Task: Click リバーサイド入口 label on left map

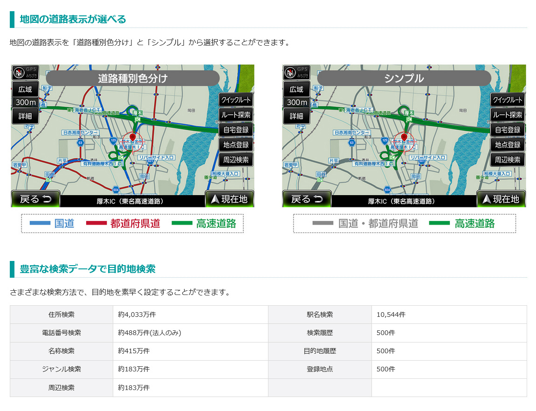Action: pyautogui.click(x=156, y=158)
